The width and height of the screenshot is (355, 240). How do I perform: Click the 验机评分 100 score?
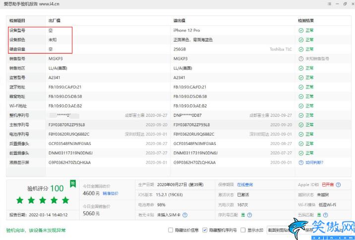click(x=46, y=189)
